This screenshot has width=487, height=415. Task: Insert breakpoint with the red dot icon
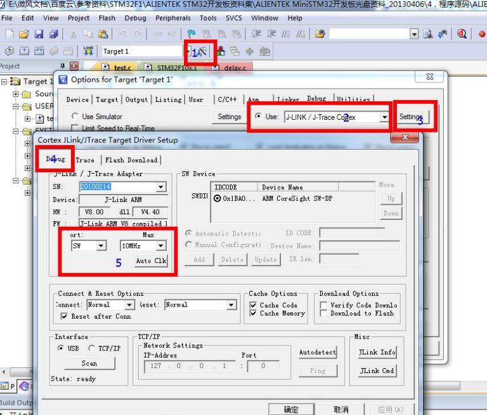pyautogui.click(x=482, y=34)
